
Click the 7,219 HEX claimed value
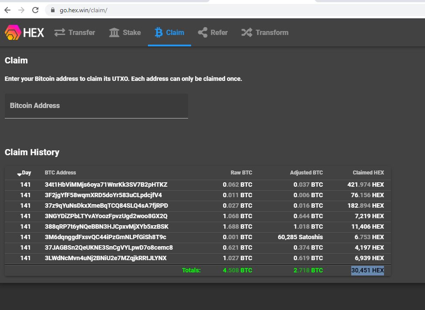(x=370, y=216)
